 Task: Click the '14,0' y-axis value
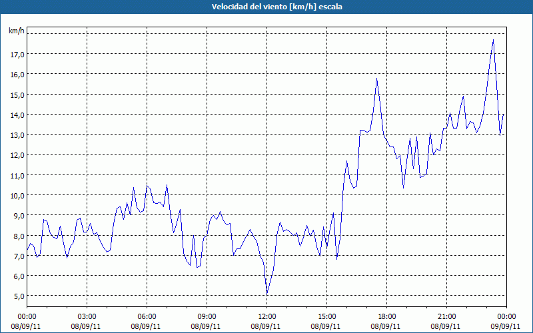point(17,115)
